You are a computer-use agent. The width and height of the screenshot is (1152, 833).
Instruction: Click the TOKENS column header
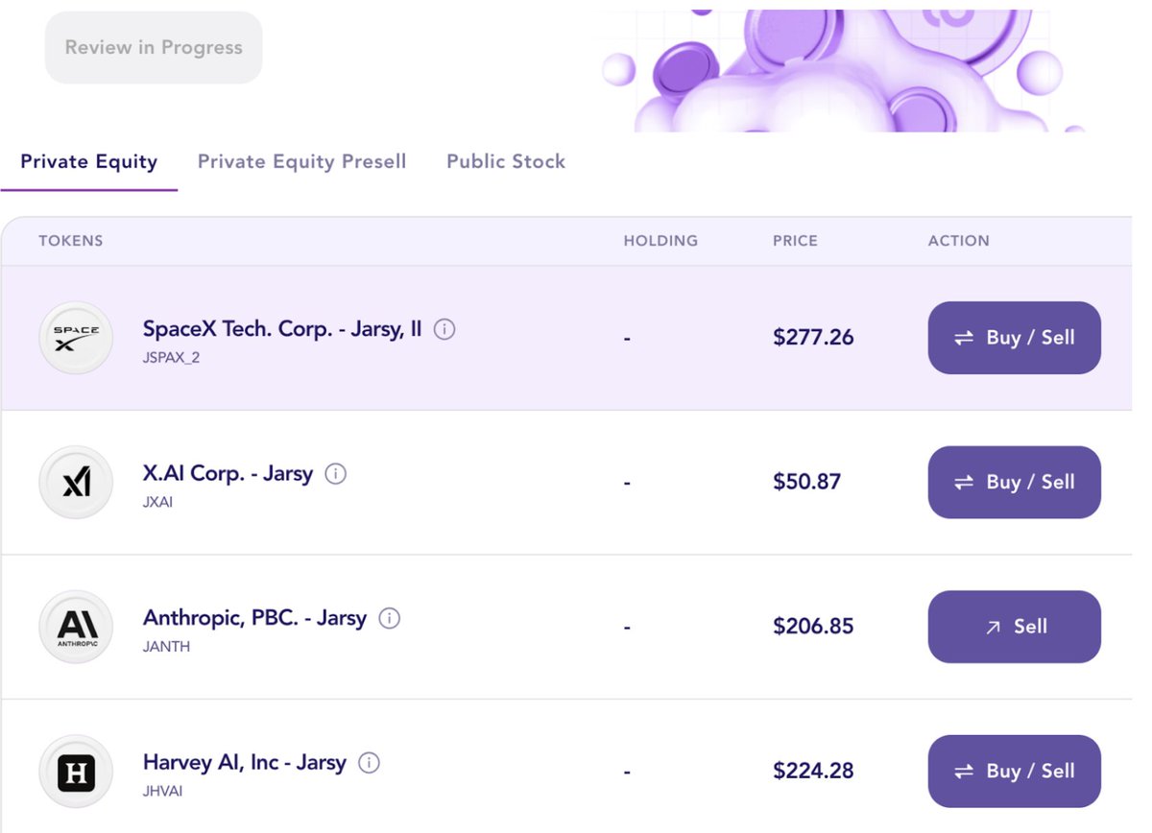(x=71, y=241)
